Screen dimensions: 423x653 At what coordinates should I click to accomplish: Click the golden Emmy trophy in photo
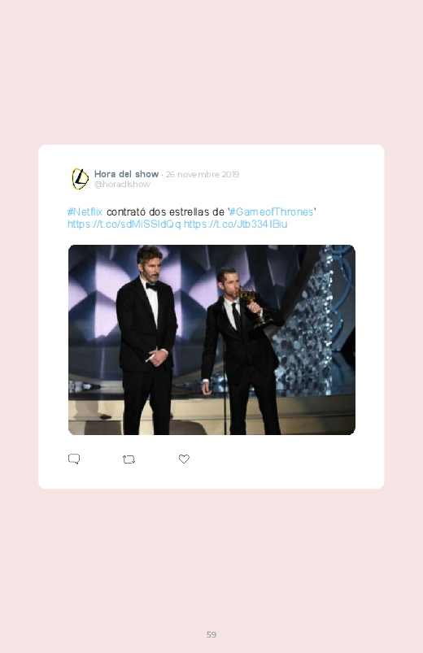coord(255,308)
